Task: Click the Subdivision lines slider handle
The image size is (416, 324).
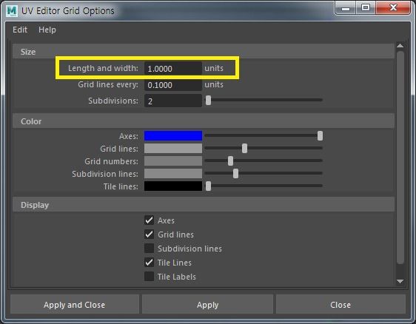Action: (x=235, y=174)
